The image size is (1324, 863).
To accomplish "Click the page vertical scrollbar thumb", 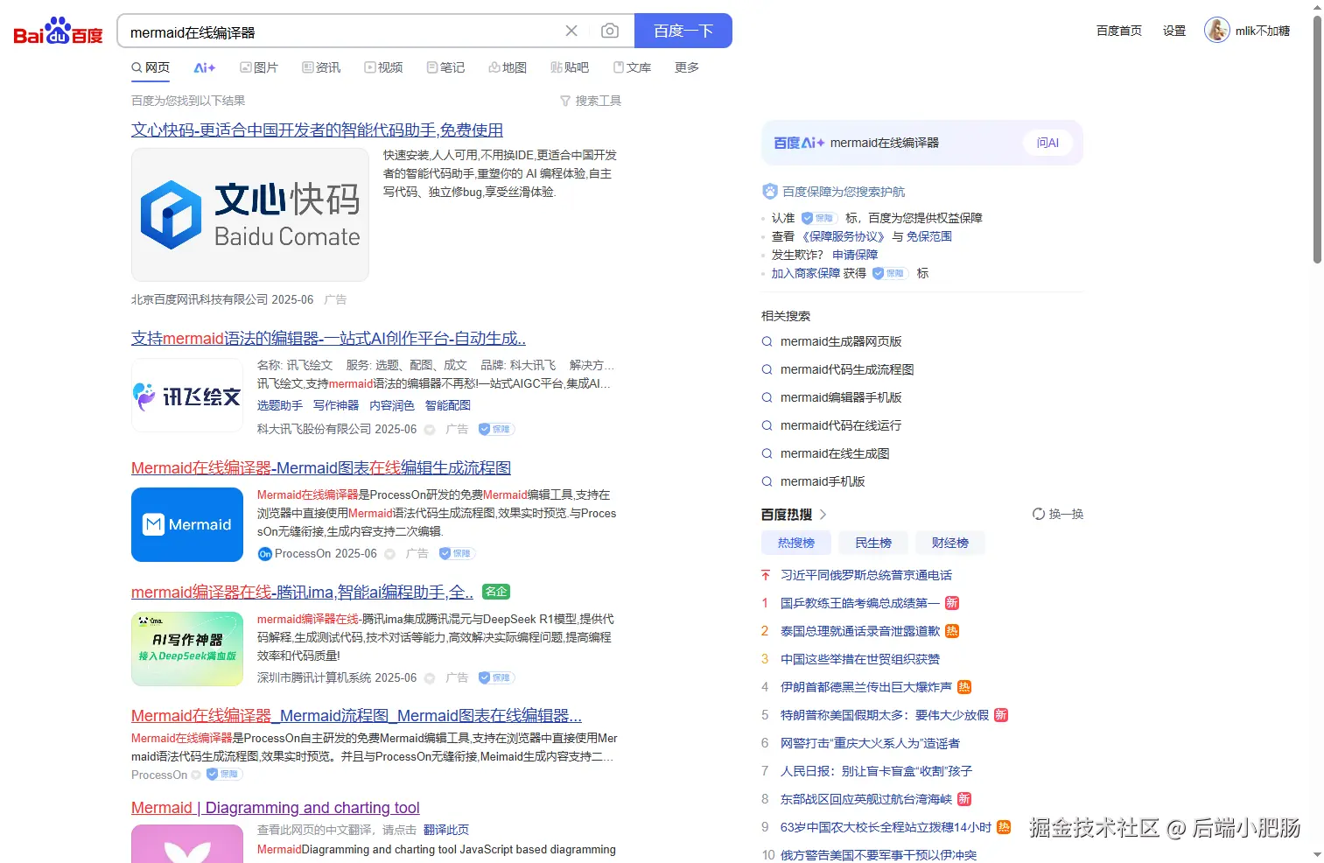I will (x=1317, y=140).
